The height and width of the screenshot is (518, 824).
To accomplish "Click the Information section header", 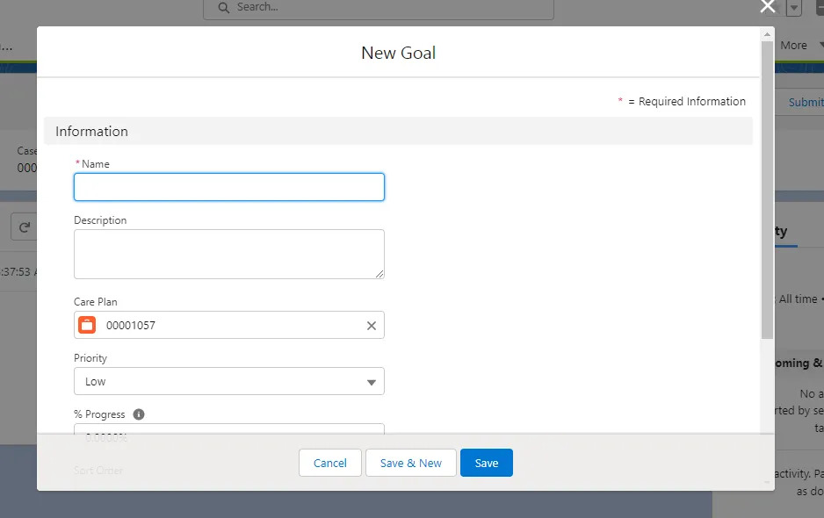I will [x=398, y=132].
